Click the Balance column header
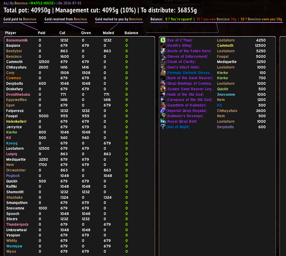 tap(131, 33)
